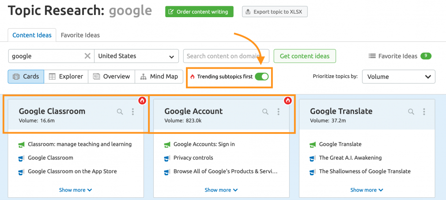Click the megaphone icon beside 'The Great A.I. Awakening'
This screenshot has height=200, width=446.
point(313,158)
